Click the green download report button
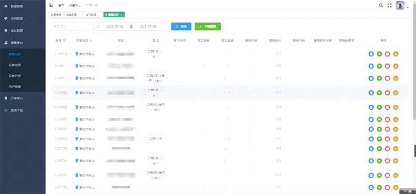416x194 pixels. pos(208,27)
